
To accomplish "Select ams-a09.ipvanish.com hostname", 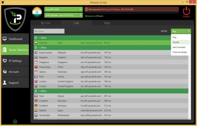I will pyautogui.click(x=91, y=115).
